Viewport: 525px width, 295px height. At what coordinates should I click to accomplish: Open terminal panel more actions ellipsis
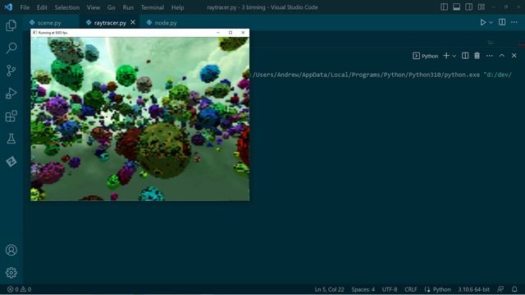tap(490, 56)
